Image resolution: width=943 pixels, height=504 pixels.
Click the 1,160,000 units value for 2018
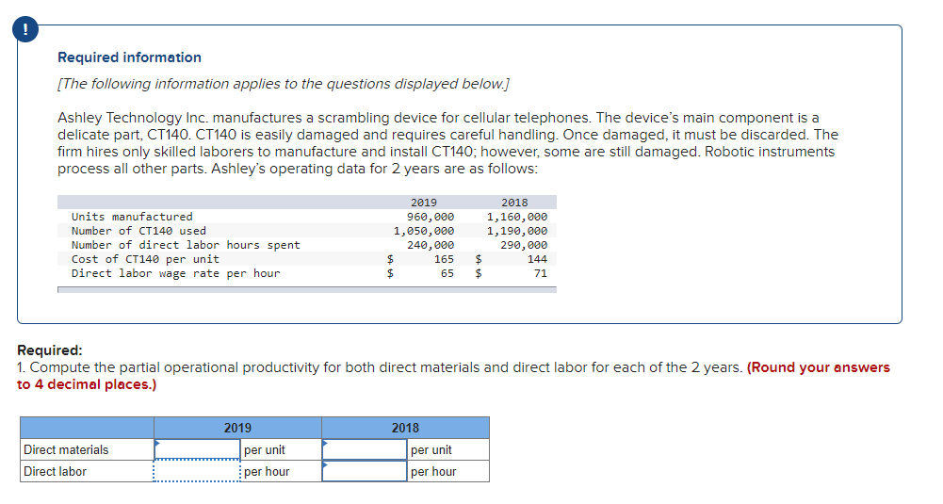[517, 217]
